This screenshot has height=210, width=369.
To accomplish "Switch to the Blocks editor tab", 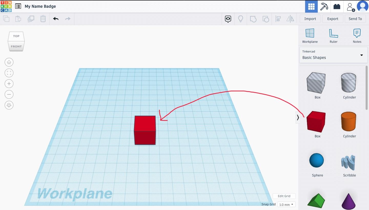I will click(324, 7).
